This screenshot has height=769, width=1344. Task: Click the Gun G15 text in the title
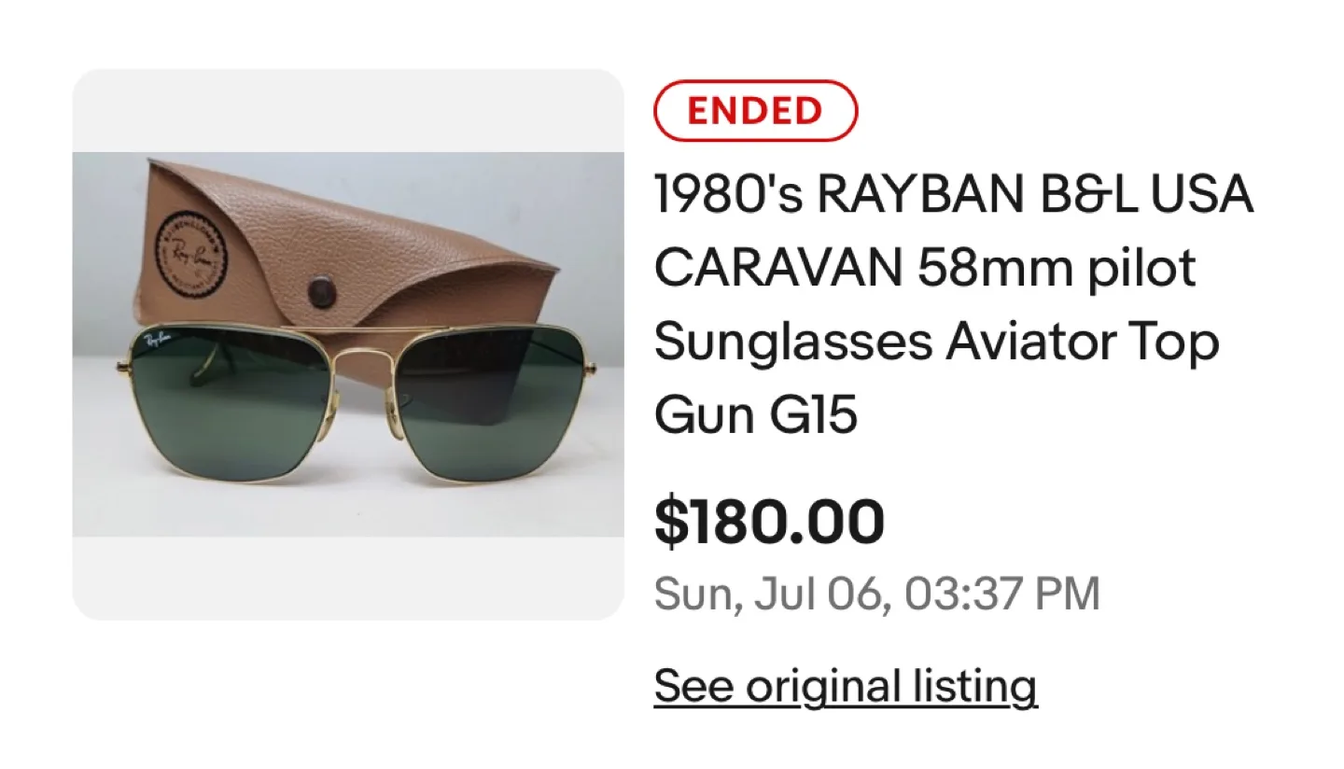click(755, 415)
